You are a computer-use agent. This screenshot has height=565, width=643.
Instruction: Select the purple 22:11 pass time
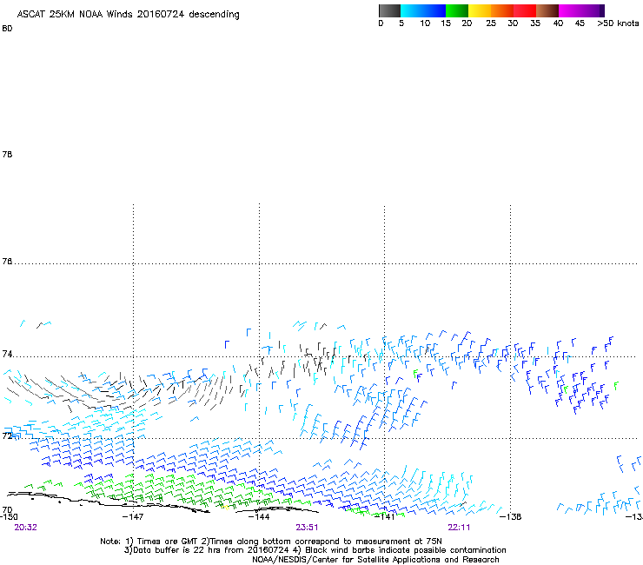(459, 528)
